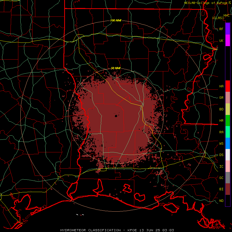The width and height of the screenshot is (232, 232).
Task: Click the RA light-green legend swatch
Action: 228,132
